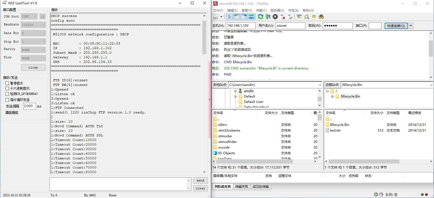Switch to the 传输失败 tab
This screenshot has height=198, width=434.
[x=241, y=186]
